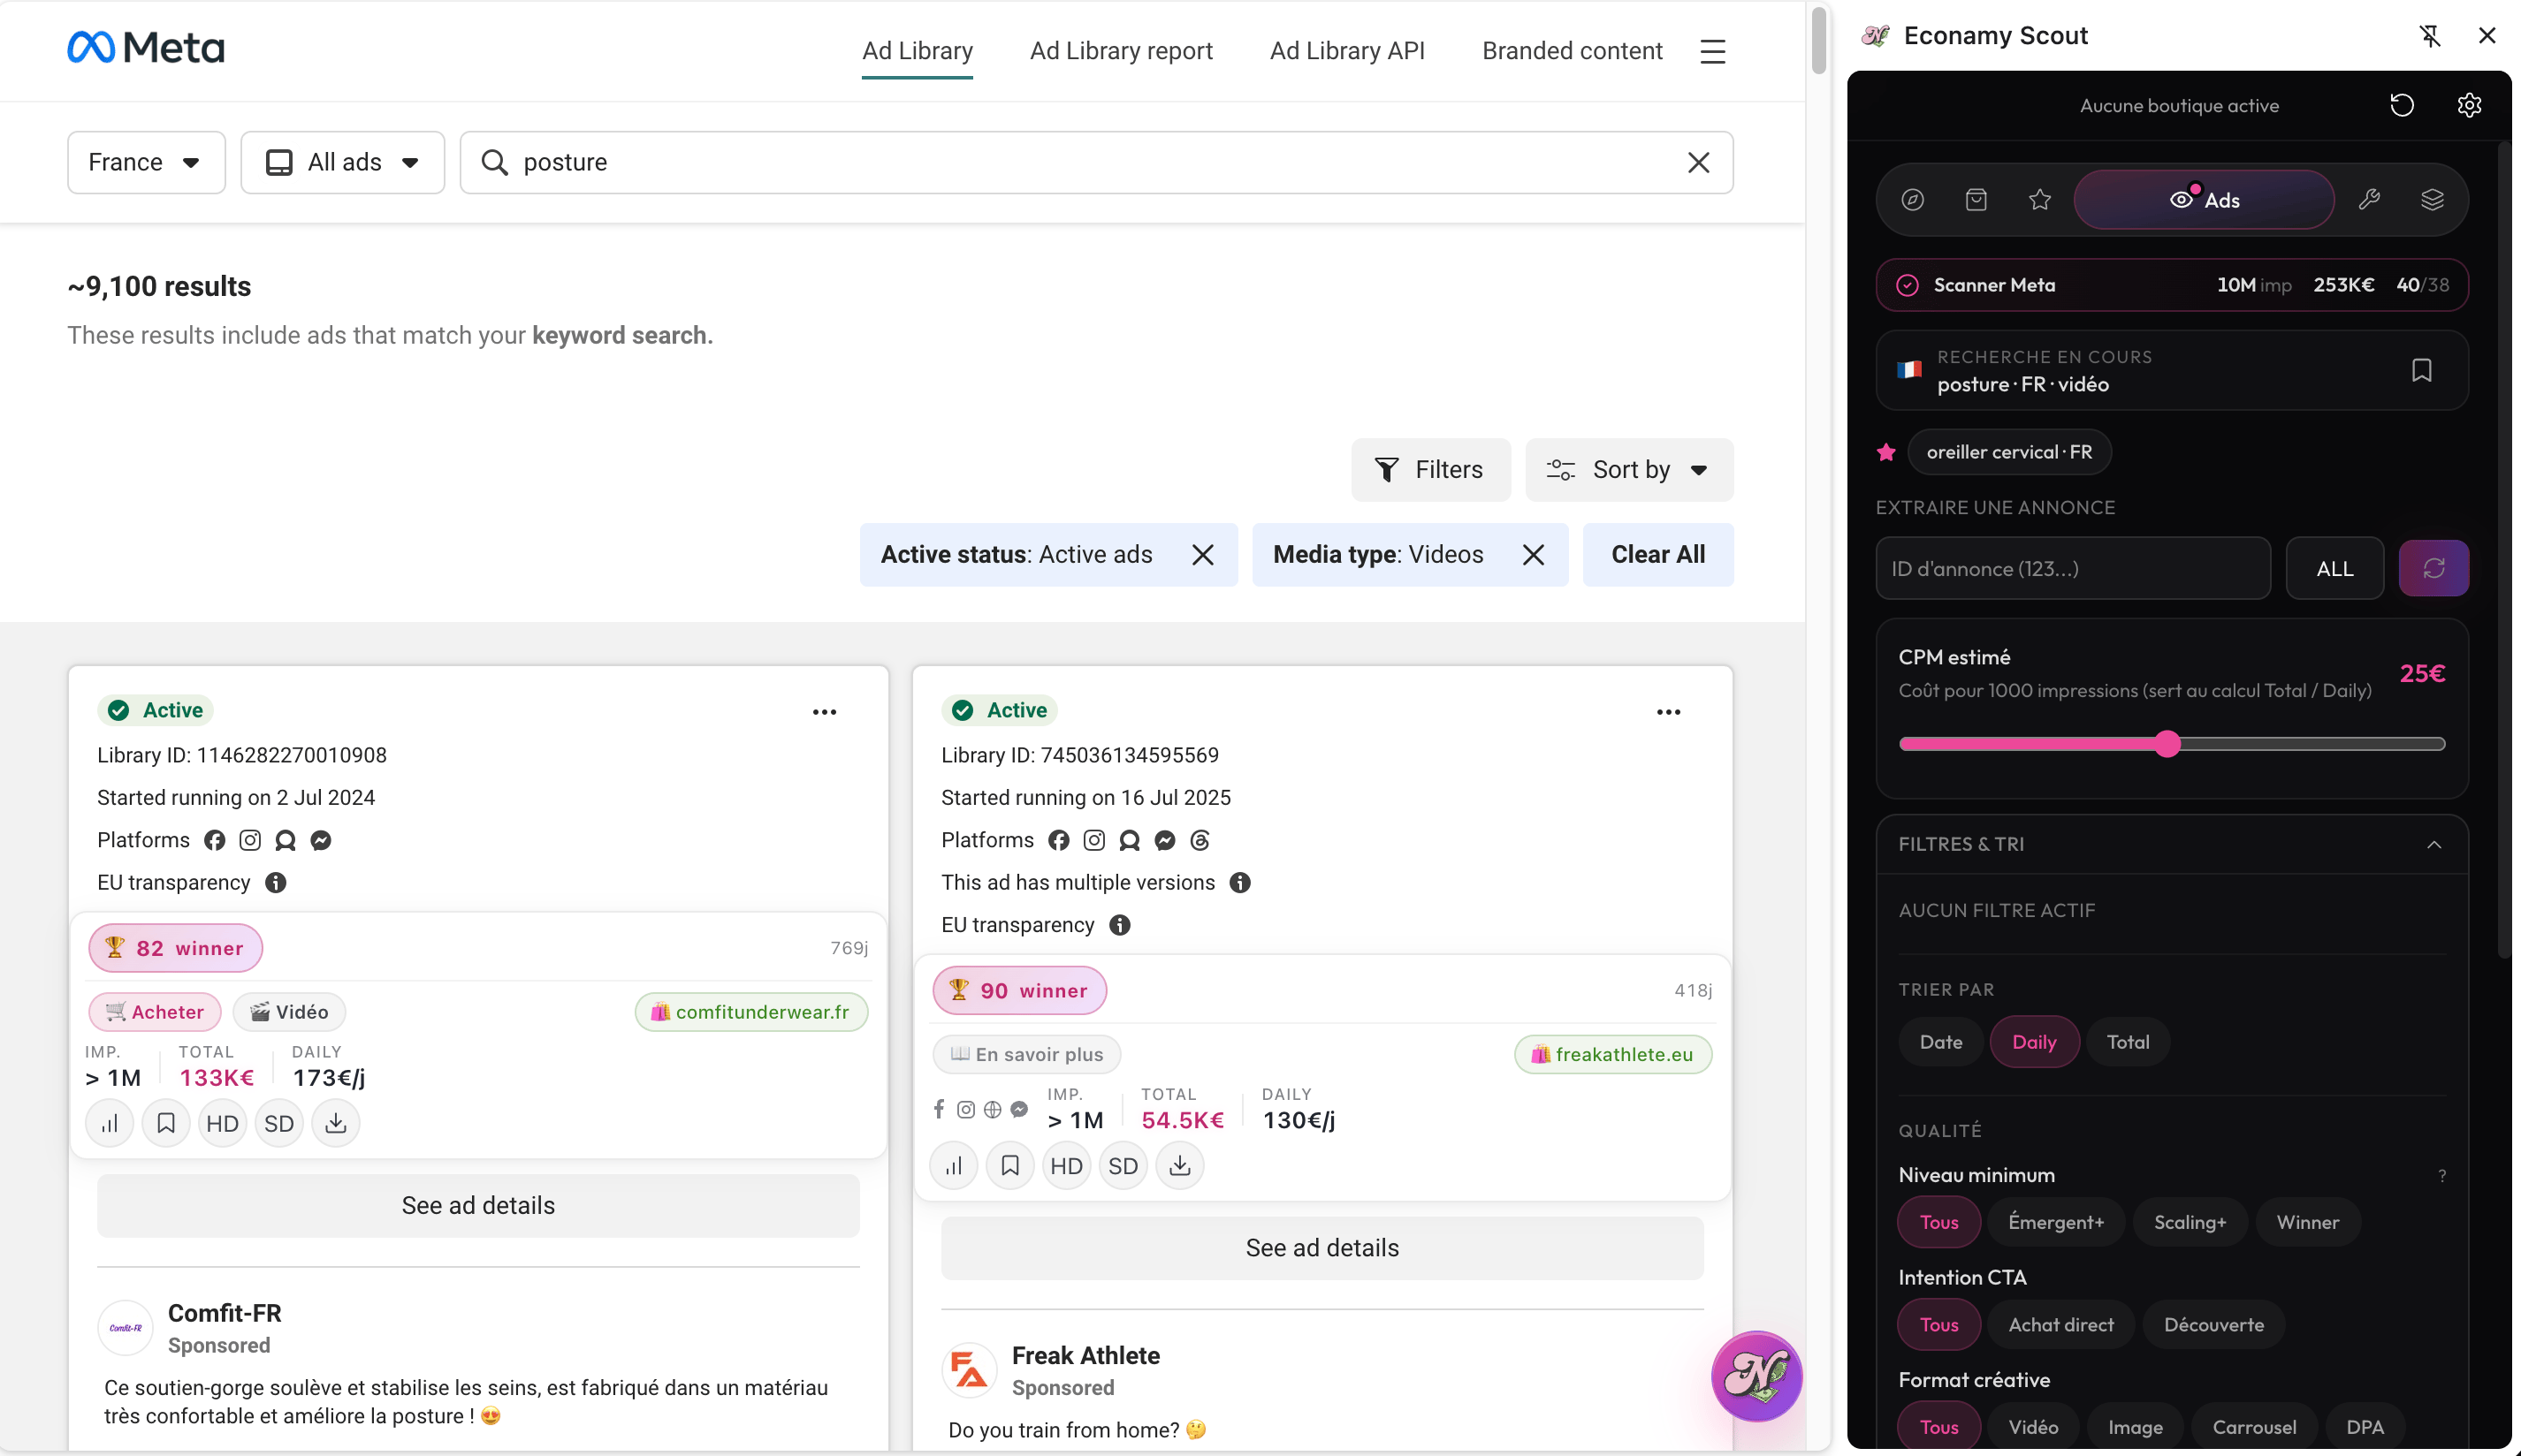The width and height of the screenshot is (2521, 1456).
Task: Open the floating Econamy Scout launcher
Action: coord(1756,1377)
